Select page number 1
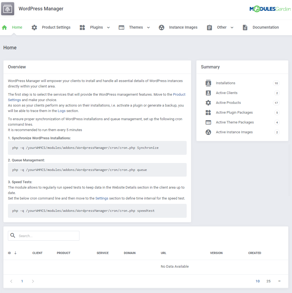Image resolution: width=292 pixels, height=293 pixels. pos(22,281)
